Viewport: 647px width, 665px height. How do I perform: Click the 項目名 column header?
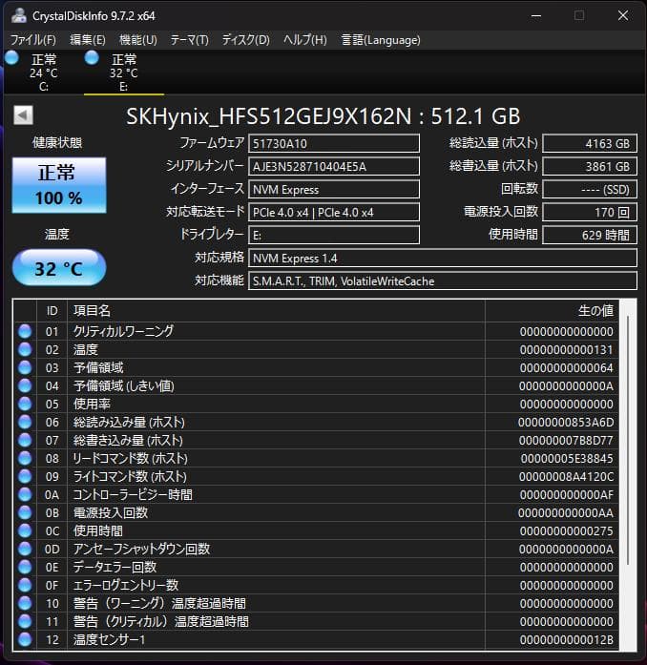[276, 311]
